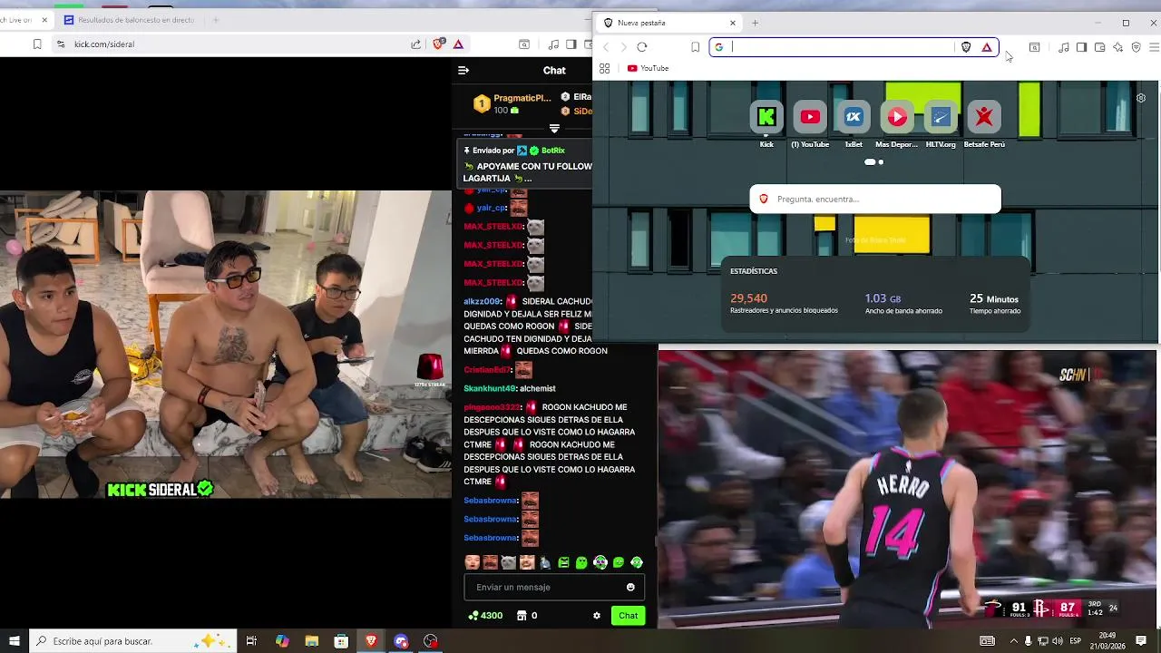Image resolution: width=1161 pixels, height=653 pixels.
Task: Open Brave Shields in new tab window
Action: tap(966, 47)
